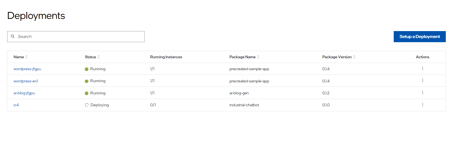453x144 pixels.
Task: Open the wordpress-jfgpu deployment link
Action: [27, 69]
